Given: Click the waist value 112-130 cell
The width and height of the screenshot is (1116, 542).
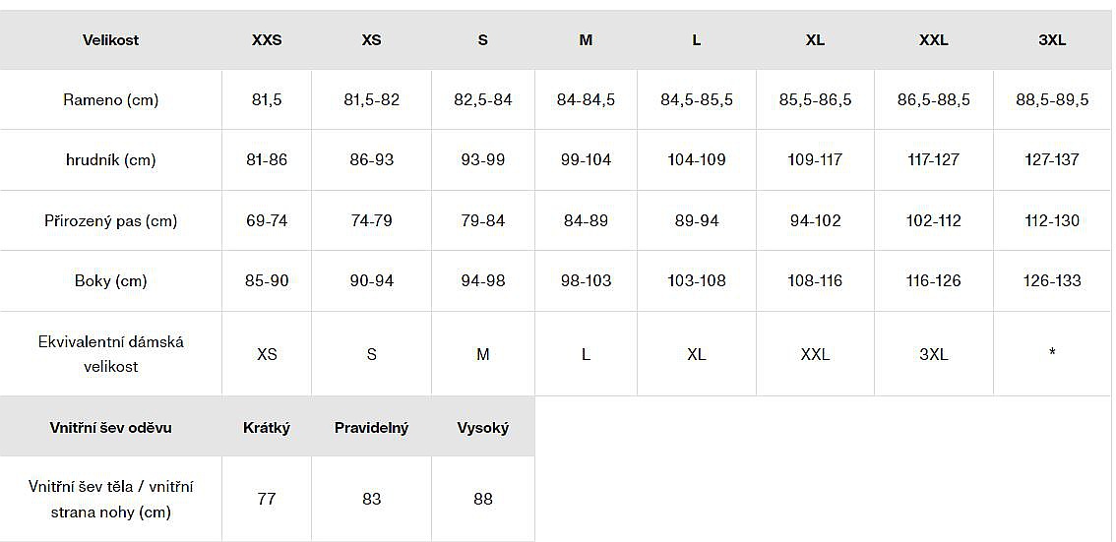Looking at the screenshot, I should pos(1052,221).
